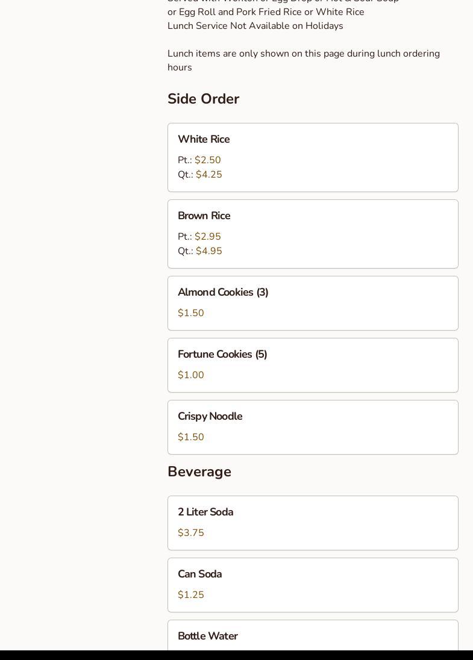Viewport: 473px width, 660px height.
Task: Click the Beverage section heading
Action: coord(199,472)
